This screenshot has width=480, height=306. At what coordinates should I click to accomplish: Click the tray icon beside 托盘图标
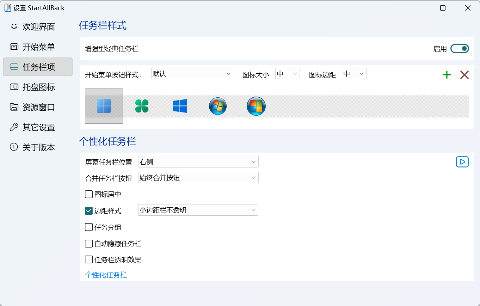(14, 87)
